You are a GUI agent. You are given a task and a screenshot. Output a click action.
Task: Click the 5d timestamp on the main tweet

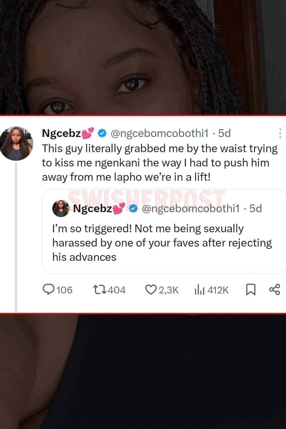(224, 133)
